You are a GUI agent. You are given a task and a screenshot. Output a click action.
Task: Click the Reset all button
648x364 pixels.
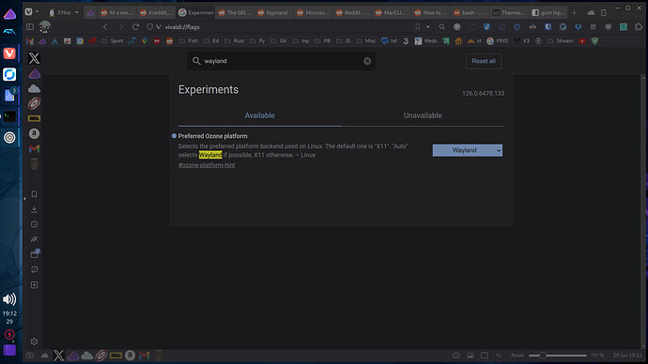click(x=484, y=61)
